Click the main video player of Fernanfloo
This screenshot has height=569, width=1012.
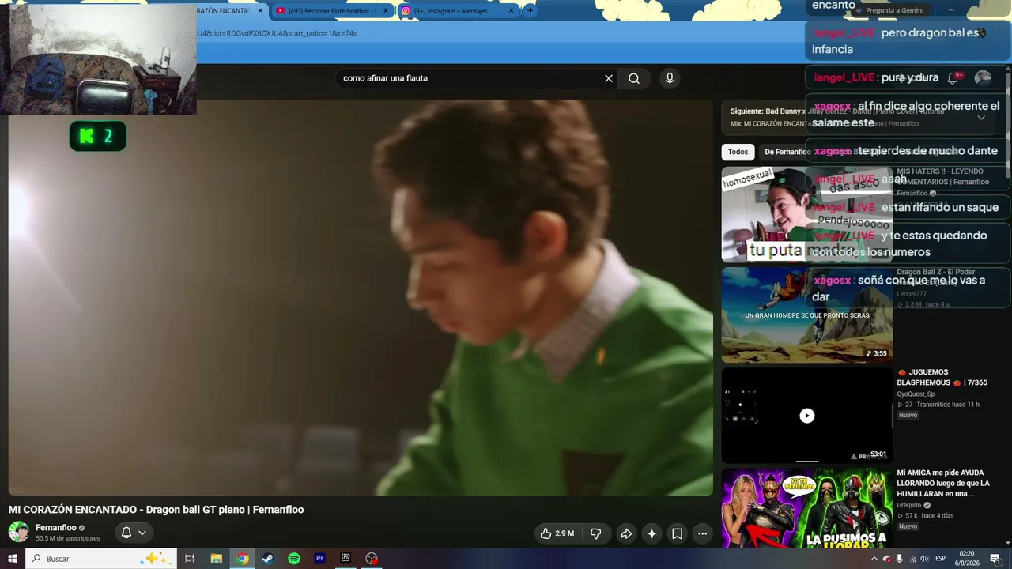coord(361,298)
